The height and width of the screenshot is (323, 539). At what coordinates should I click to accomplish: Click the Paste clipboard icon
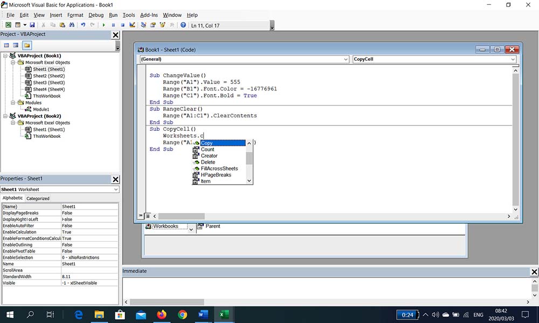62,25
